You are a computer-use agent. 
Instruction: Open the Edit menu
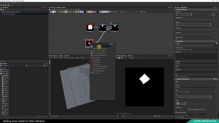pos(5,3)
